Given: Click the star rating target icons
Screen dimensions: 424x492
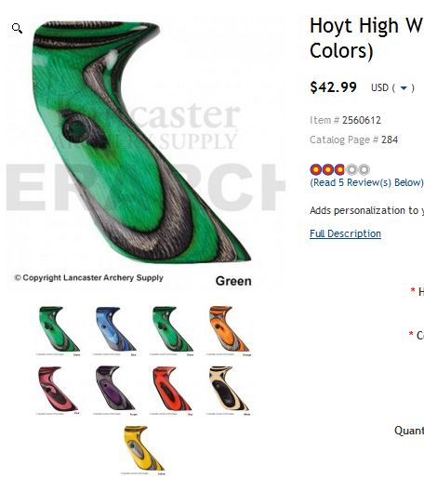Looking at the screenshot, I should (x=339, y=169).
